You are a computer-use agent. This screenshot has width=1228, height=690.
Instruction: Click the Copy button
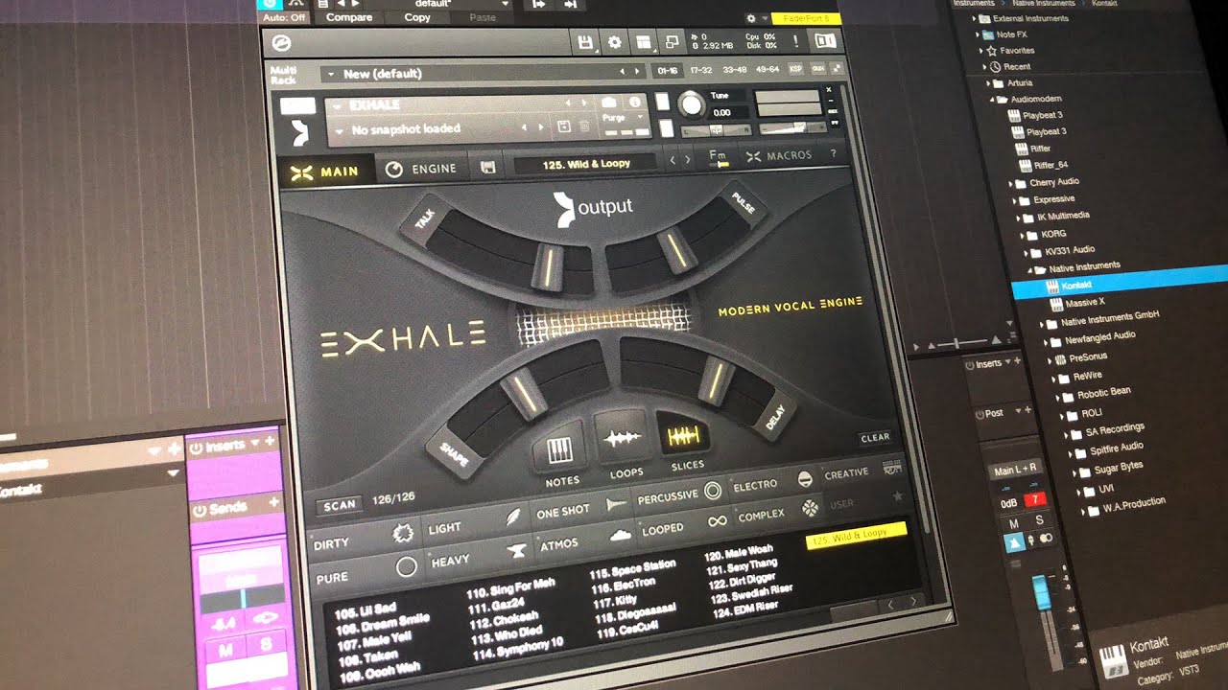click(x=417, y=17)
